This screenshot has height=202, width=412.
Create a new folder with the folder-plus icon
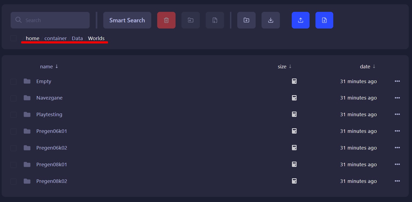click(246, 20)
